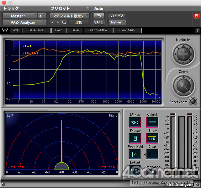Click the left meter clip indicator
This screenshot has height=188, width=201.
tap(173, 114)
